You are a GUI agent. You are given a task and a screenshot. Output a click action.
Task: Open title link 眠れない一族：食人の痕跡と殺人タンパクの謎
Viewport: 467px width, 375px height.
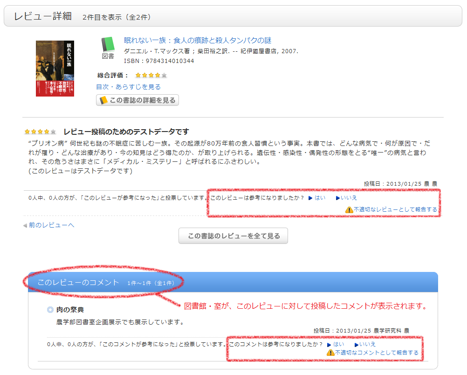pyautogui.click(x=198, y=40)
